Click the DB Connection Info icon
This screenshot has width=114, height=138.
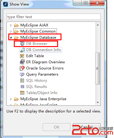(22, 50)
